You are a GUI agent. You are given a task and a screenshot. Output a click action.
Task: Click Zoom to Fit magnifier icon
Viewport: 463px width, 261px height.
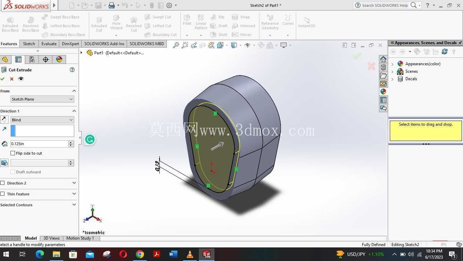click(x=176, y=45)
